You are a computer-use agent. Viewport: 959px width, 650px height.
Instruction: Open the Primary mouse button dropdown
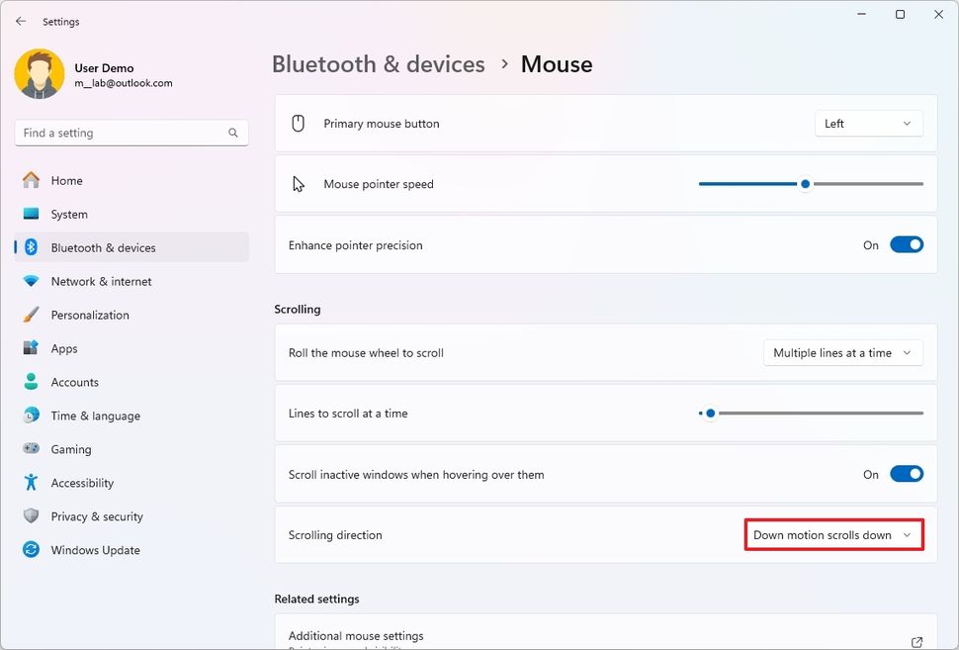(868, 123)
